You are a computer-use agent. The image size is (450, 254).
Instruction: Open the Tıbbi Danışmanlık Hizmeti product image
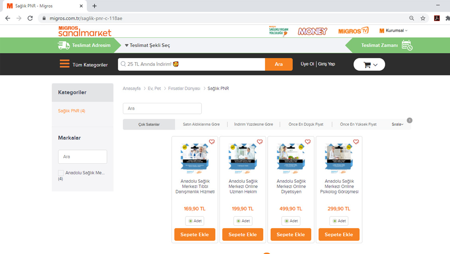(195, 159)
